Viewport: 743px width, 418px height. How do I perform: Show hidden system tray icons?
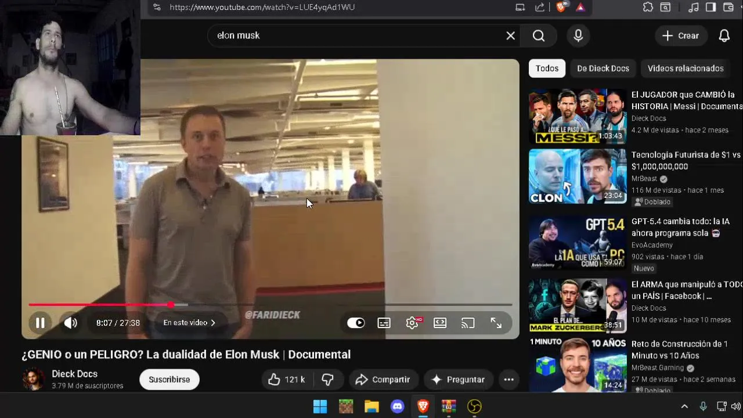pos(684,406)
